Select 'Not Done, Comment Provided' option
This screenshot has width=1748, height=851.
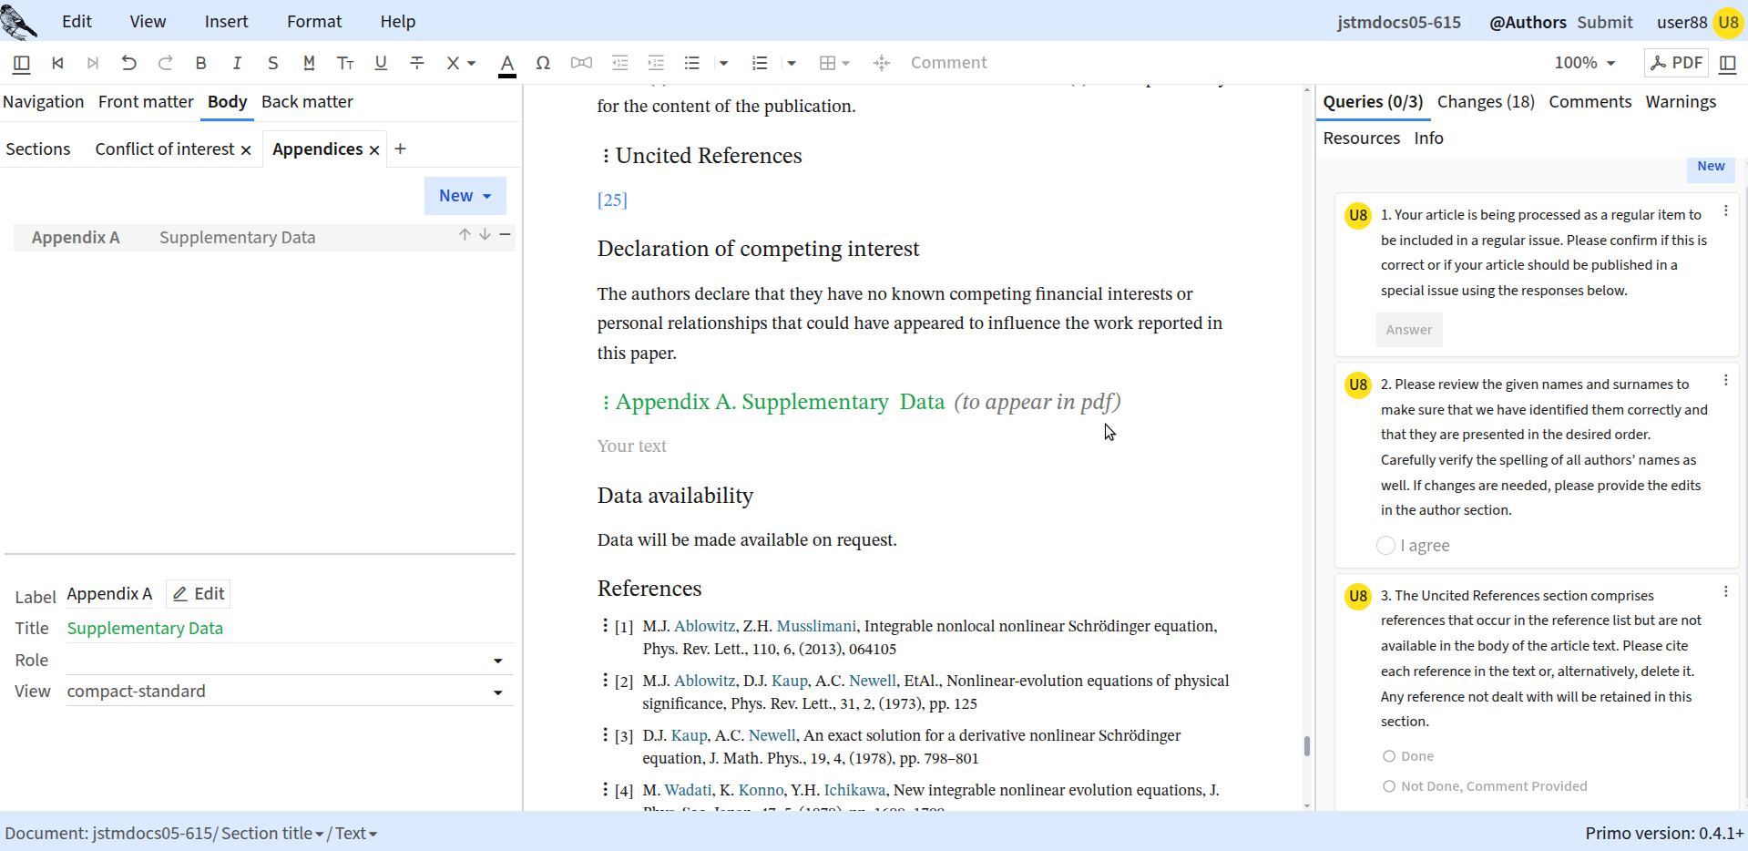pyautogui.click(x=1389, y=786)
